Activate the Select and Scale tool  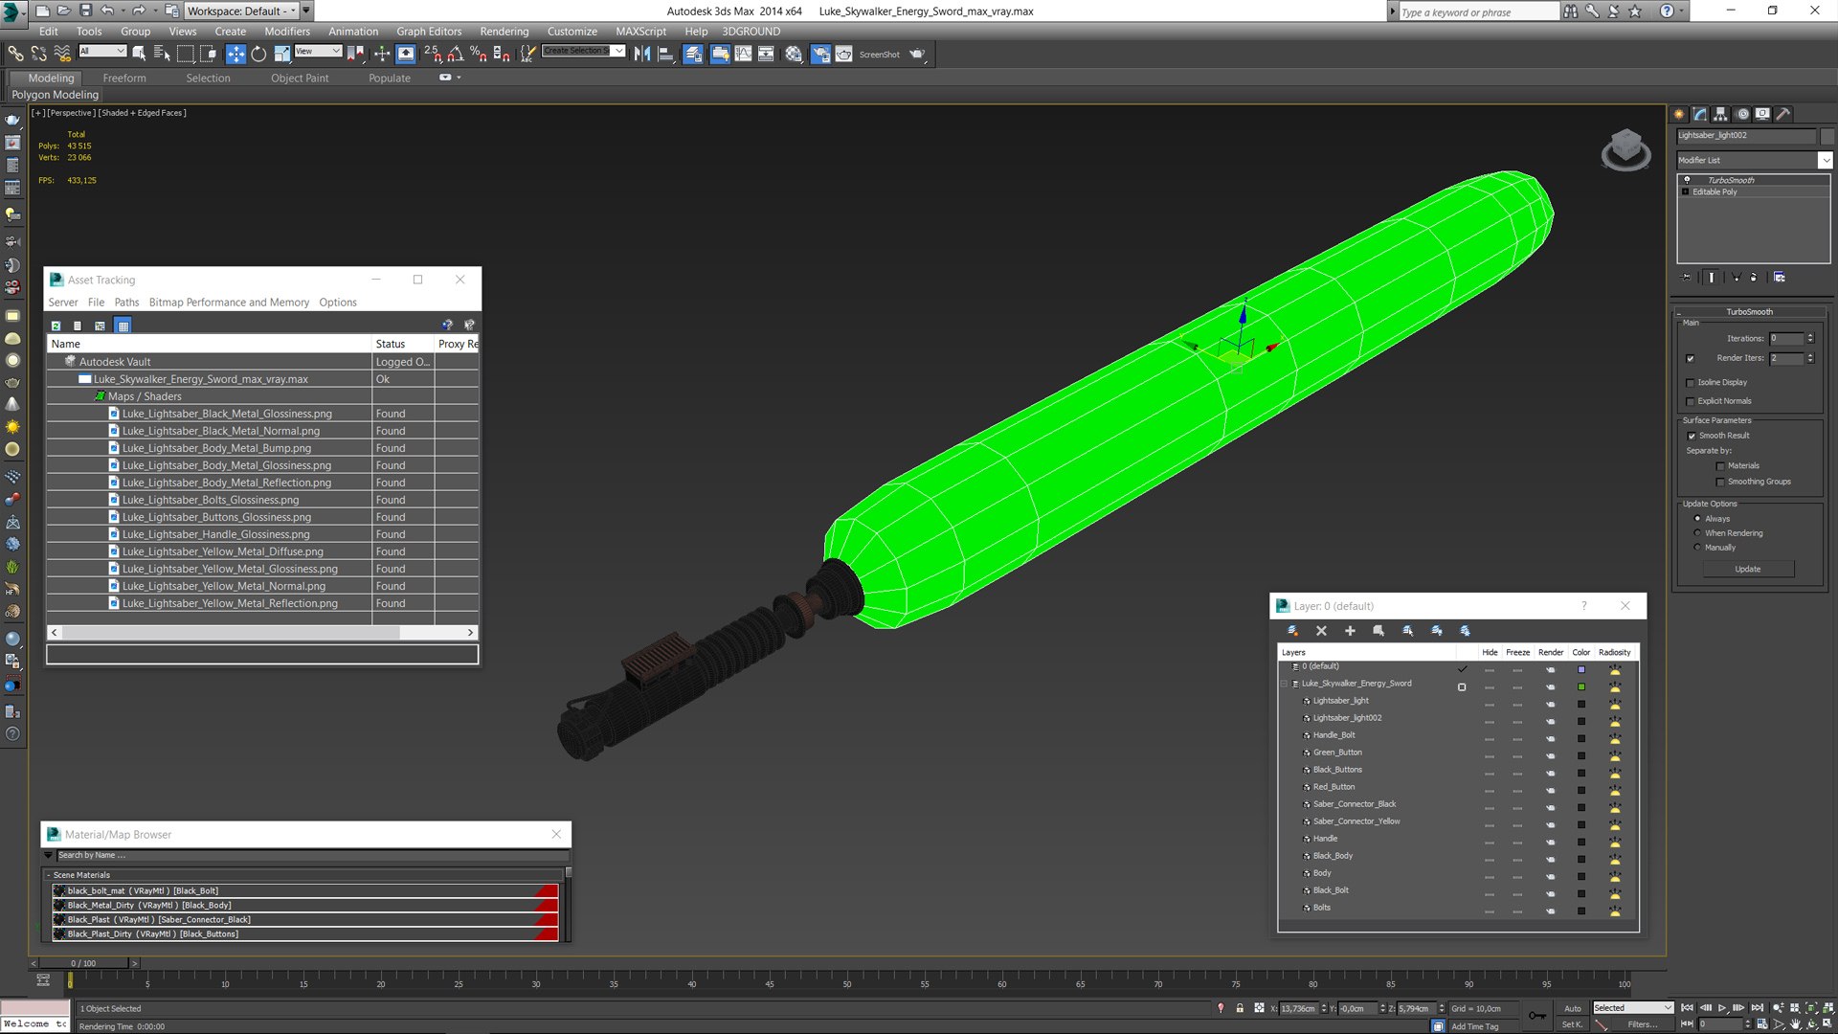[x=281, y=54]
